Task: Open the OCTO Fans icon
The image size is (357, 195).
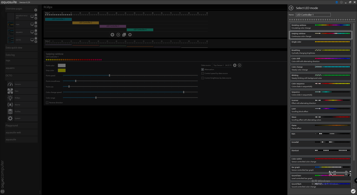Action: point(10,91)
